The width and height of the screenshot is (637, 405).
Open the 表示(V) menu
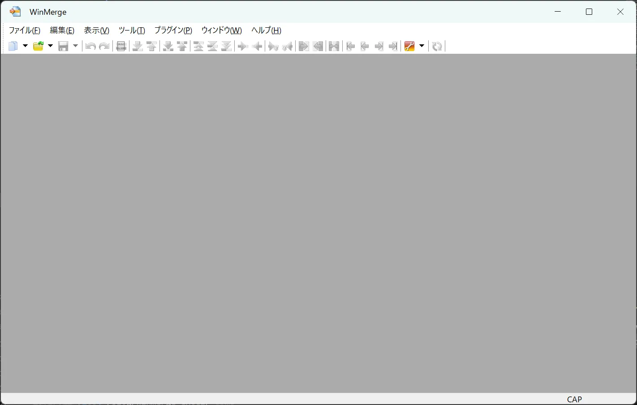point(97,30)
